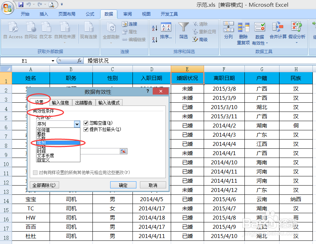
Task: Import data from Access
Action: coord(13,30)
